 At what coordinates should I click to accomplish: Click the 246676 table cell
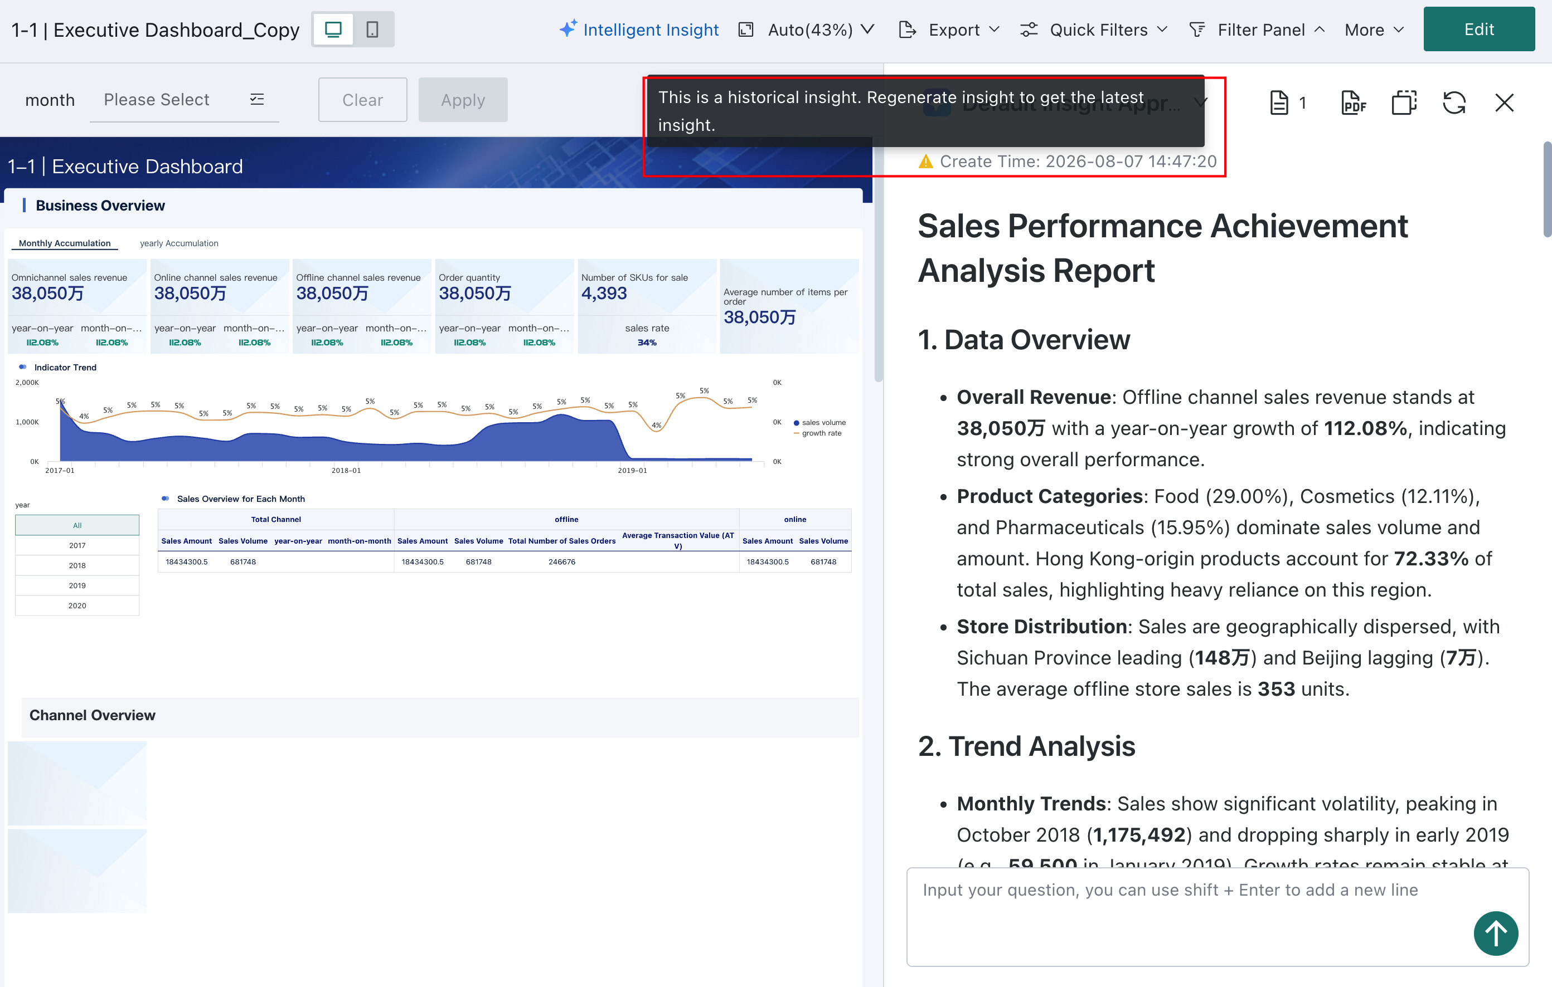[562, 562]
